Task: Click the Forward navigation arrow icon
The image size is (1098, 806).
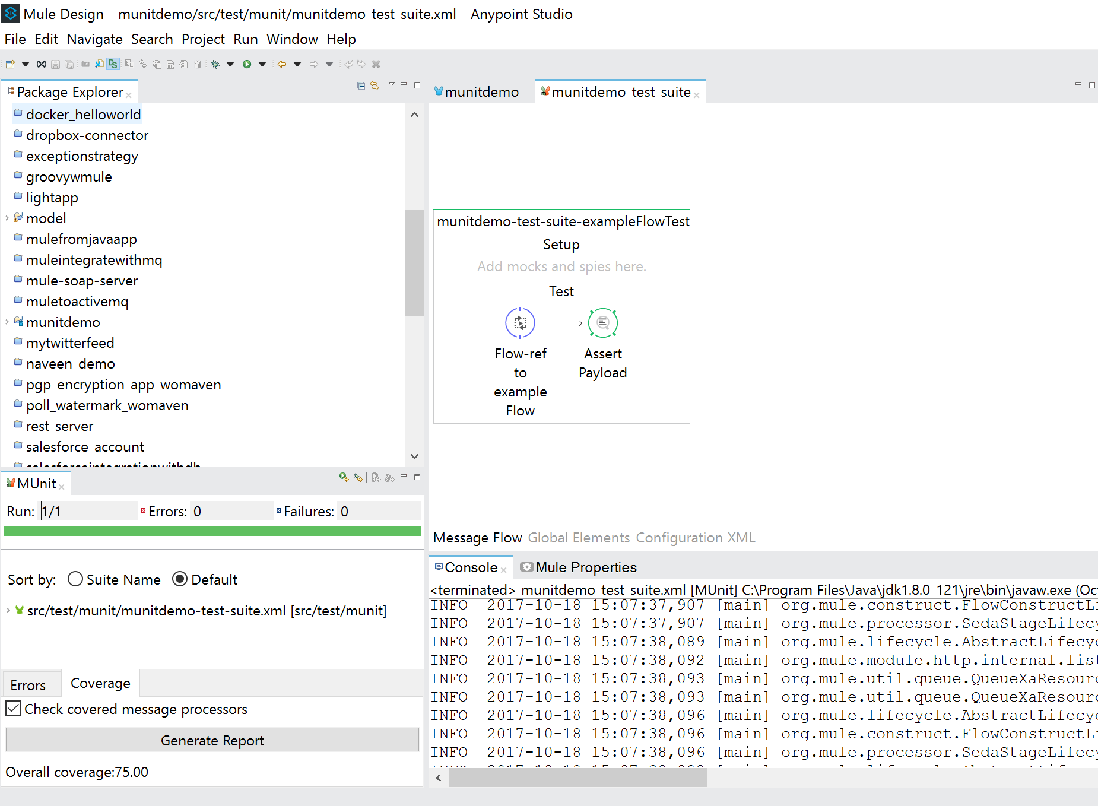Action: [x=314, y=64]
